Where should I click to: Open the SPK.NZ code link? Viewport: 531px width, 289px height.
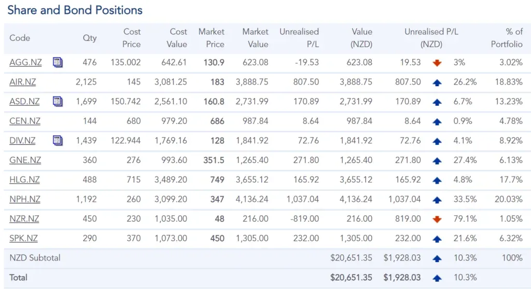coord(23,239)
